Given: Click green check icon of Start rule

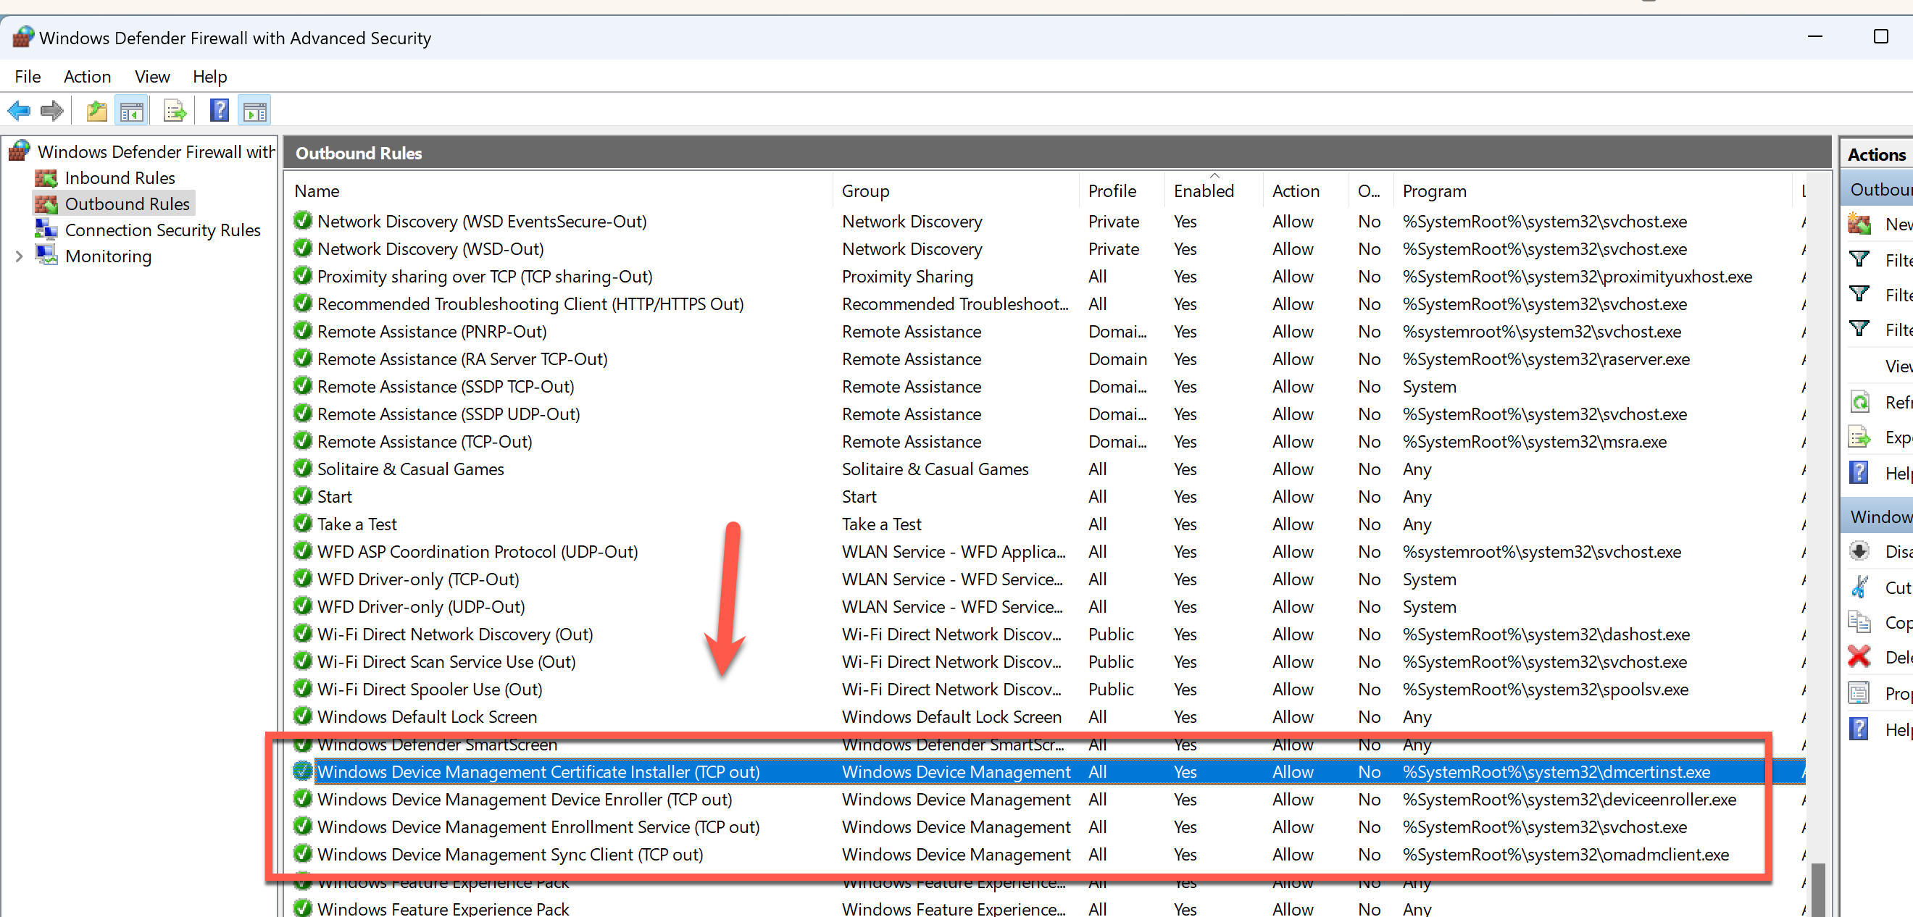Looking at the screenshot, I should (x=302, y=496).
